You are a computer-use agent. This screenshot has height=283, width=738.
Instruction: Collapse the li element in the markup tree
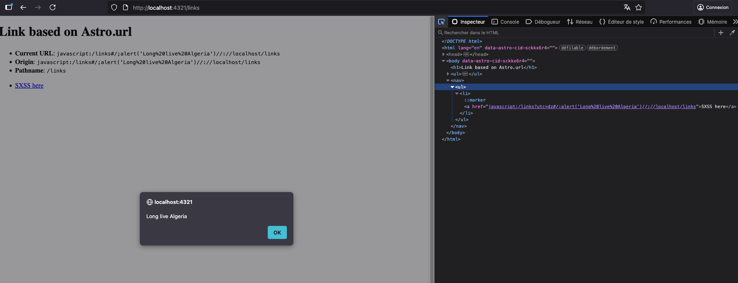(x=457, y=93)
